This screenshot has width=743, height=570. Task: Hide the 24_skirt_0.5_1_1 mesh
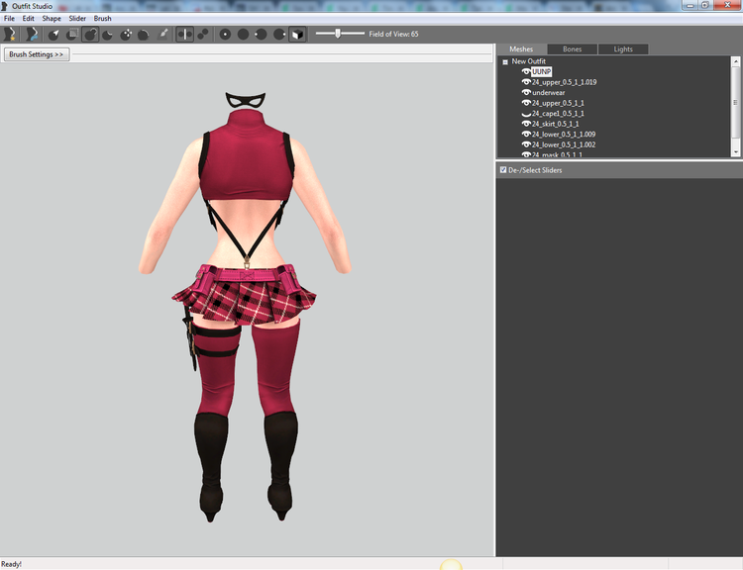coord(526,124)
